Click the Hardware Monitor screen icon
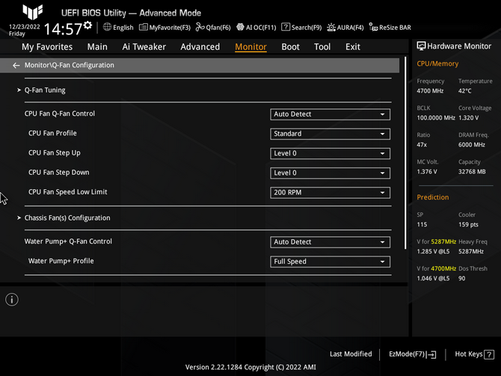Screen dimensions: 501x376 [x=421, y=46]
